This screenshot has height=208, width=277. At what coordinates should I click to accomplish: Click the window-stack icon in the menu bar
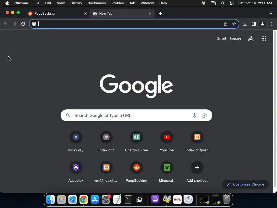213,3
